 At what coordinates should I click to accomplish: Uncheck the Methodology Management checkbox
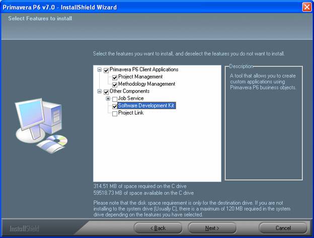tap(115, 85)
